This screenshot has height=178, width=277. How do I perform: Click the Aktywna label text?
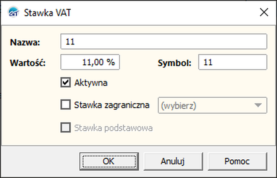(90, 82)
